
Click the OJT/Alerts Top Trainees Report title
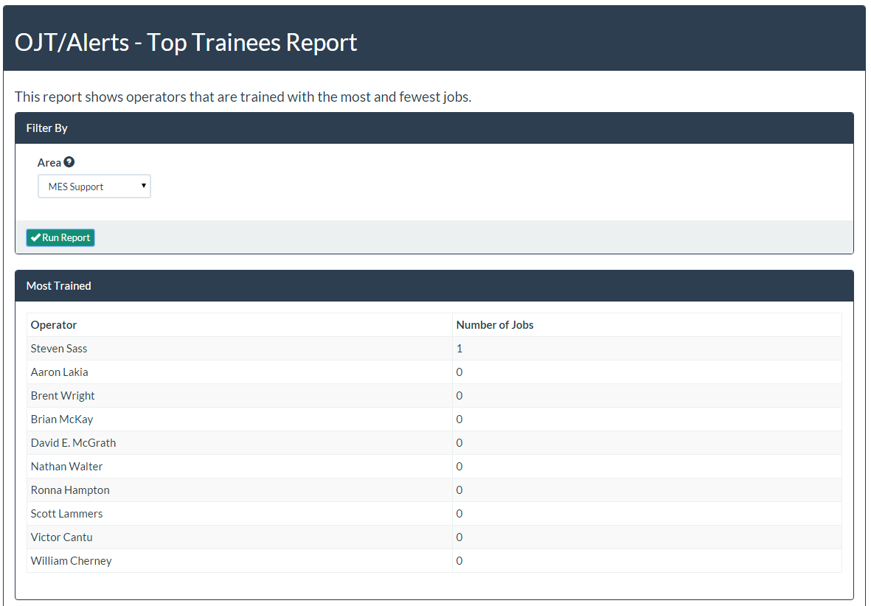click(x=186, y=43)
